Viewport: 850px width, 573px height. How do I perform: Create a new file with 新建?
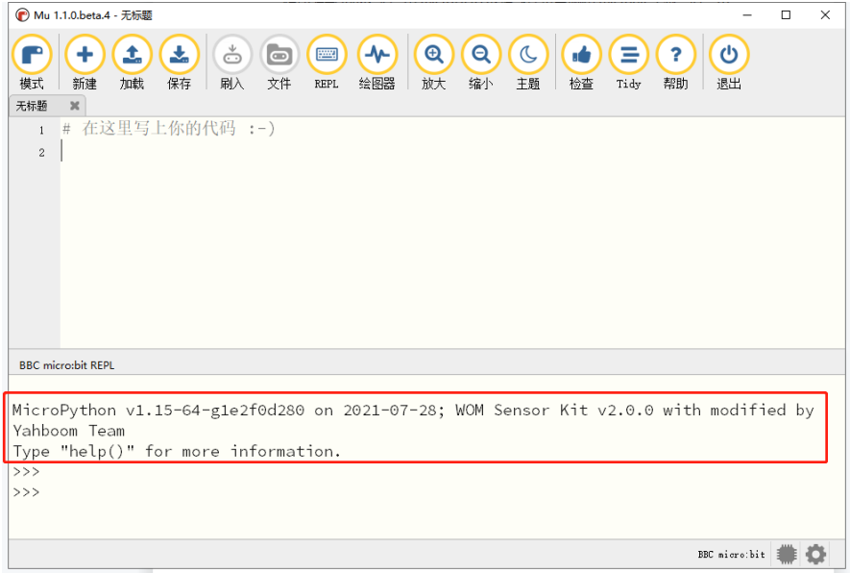click(85, 62)
